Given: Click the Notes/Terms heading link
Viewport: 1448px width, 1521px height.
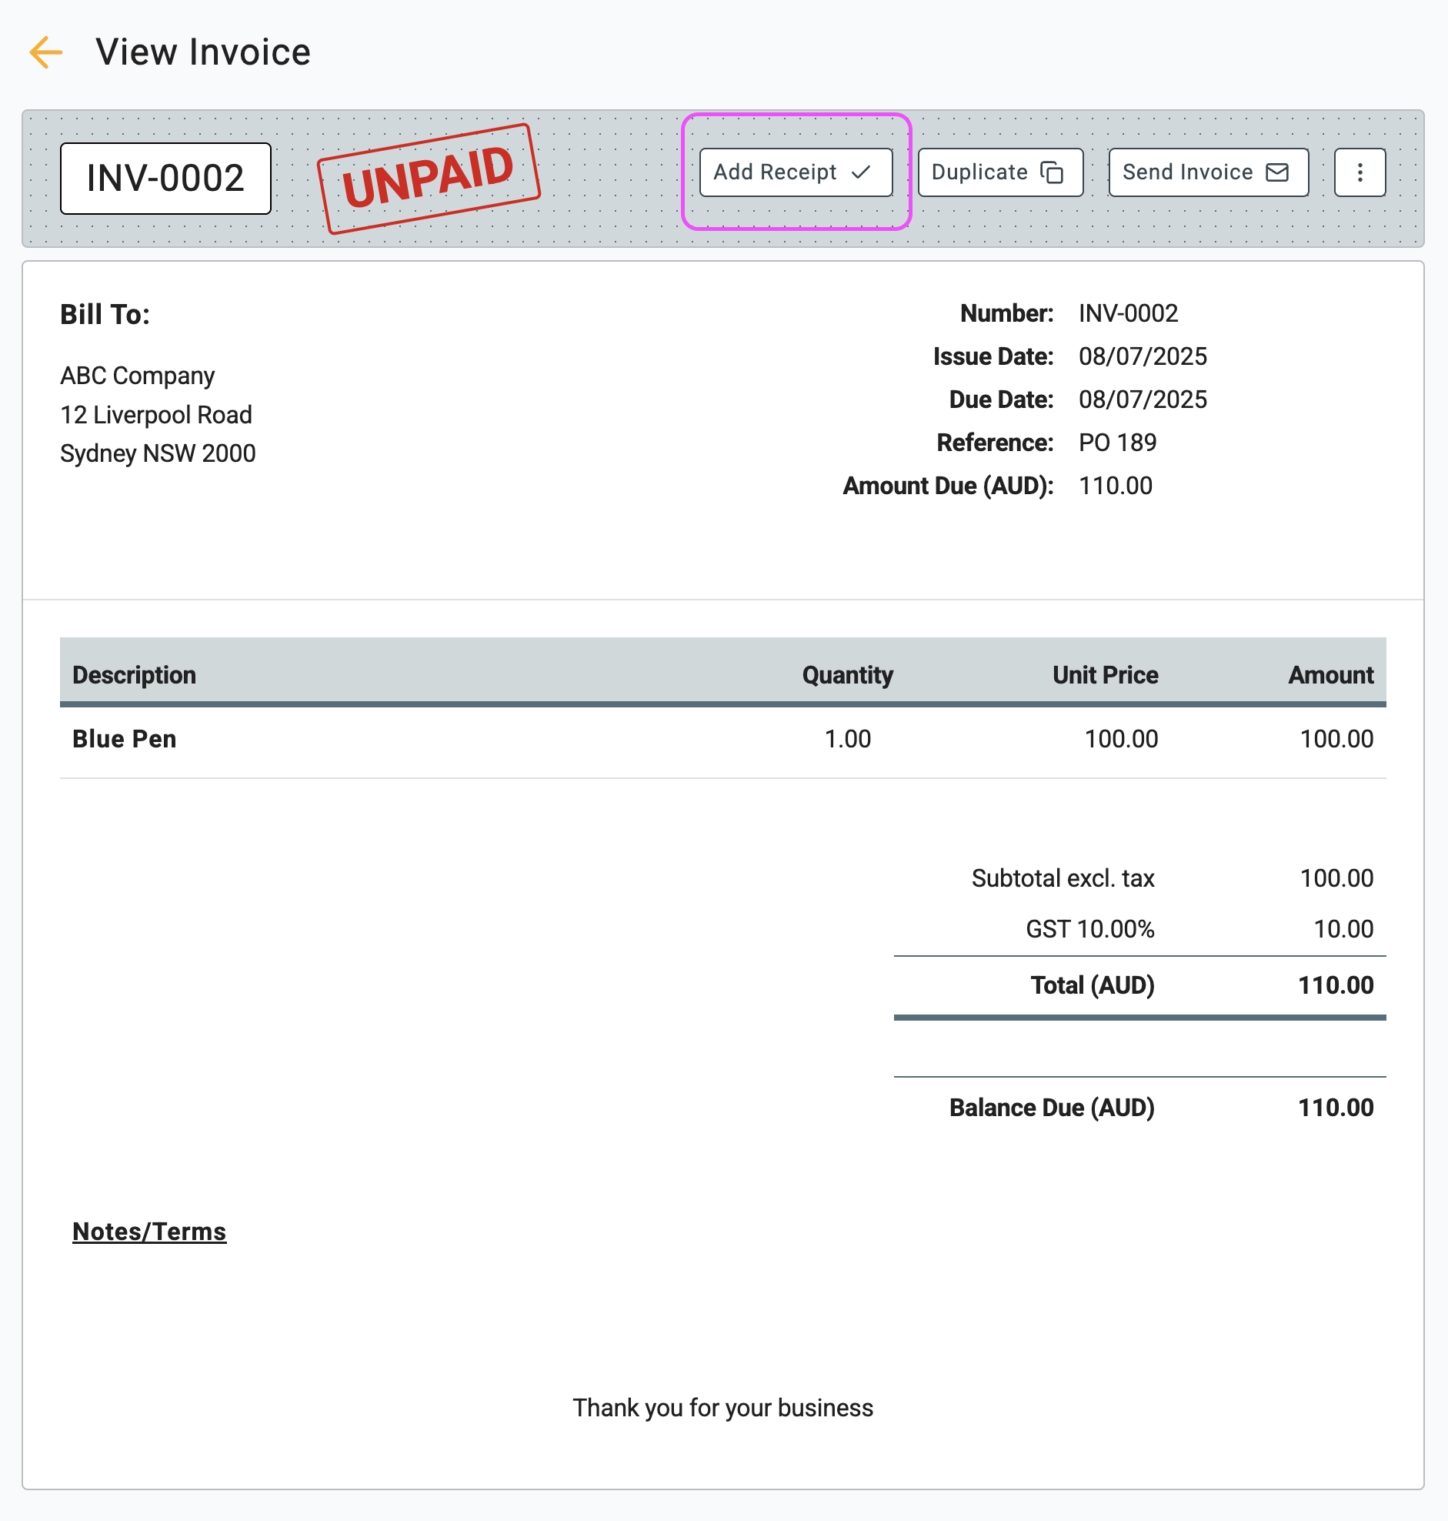Looking at the screenshot, I should [x=149, y=1232].
